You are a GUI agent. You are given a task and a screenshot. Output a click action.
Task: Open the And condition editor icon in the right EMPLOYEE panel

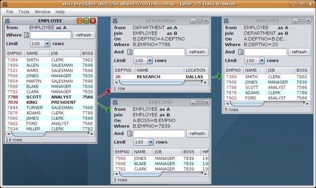click(x=241, y=52)
